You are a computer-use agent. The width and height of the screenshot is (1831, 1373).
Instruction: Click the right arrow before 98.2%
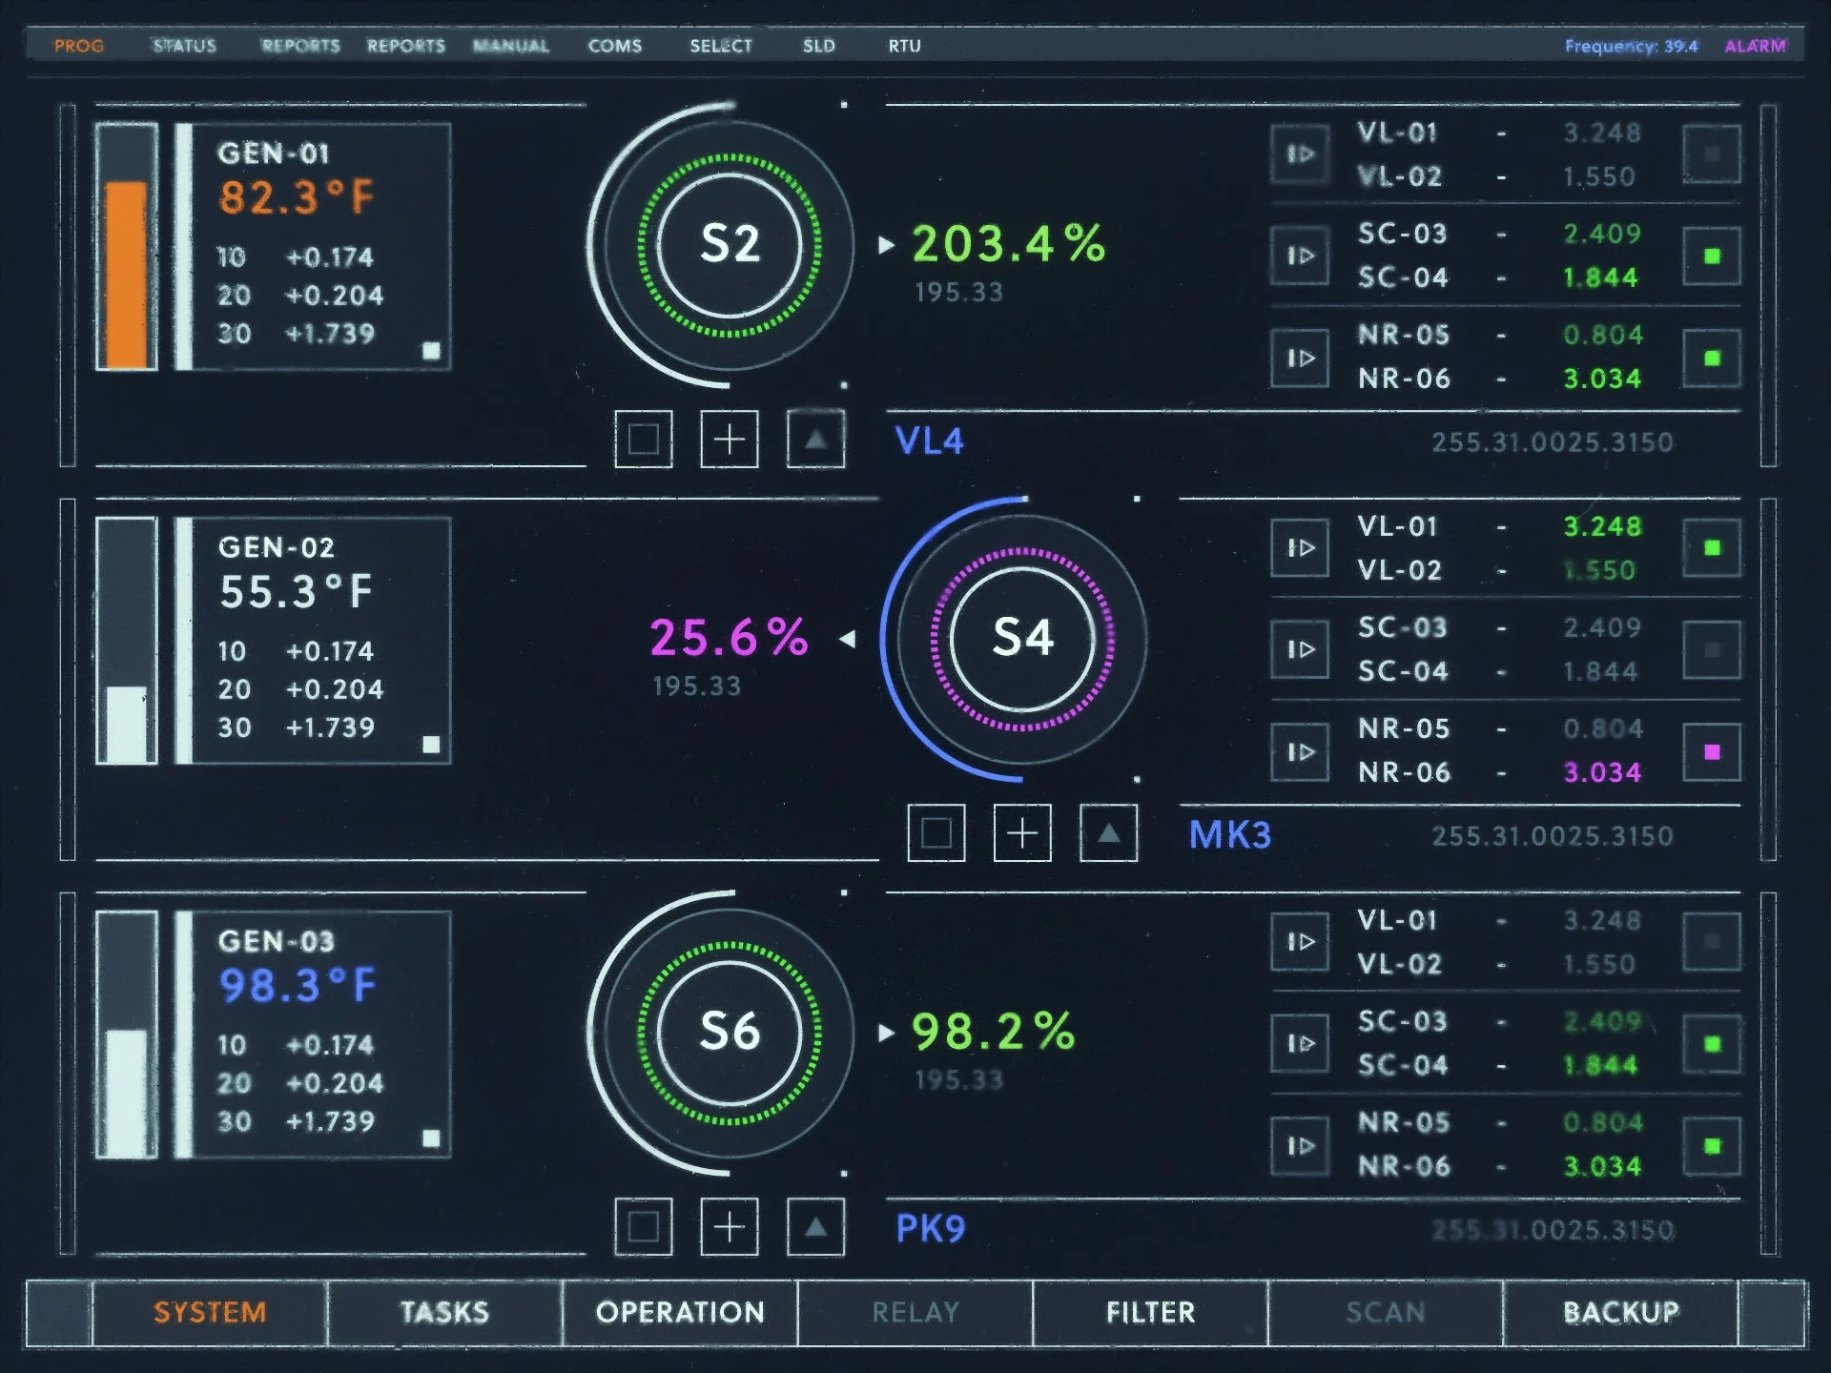click(x=886, y=1033)
